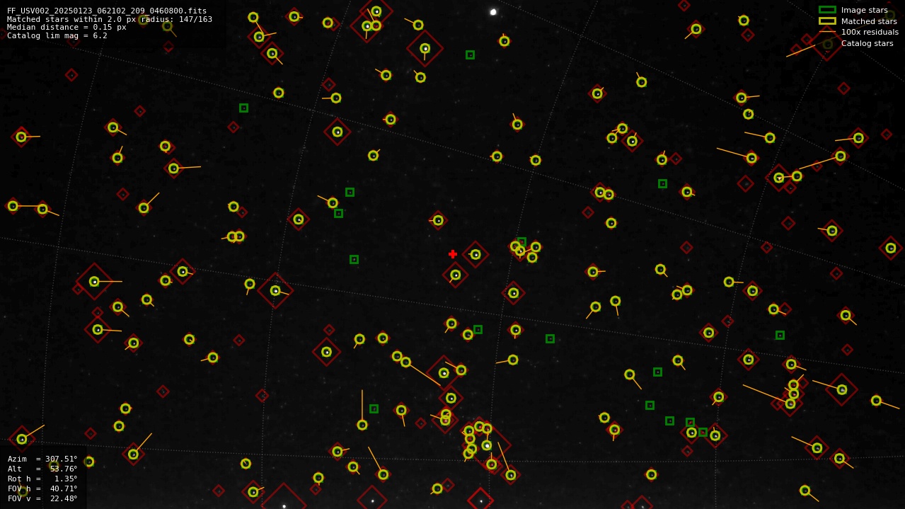Click the yellow Matched stars legend swatch
Screen dimensions: 905x509
(827, 21)
